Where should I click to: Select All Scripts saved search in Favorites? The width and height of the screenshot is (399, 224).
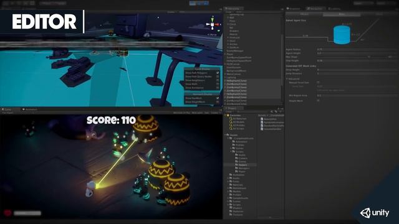pyautogui.click(x=238, y=129)
